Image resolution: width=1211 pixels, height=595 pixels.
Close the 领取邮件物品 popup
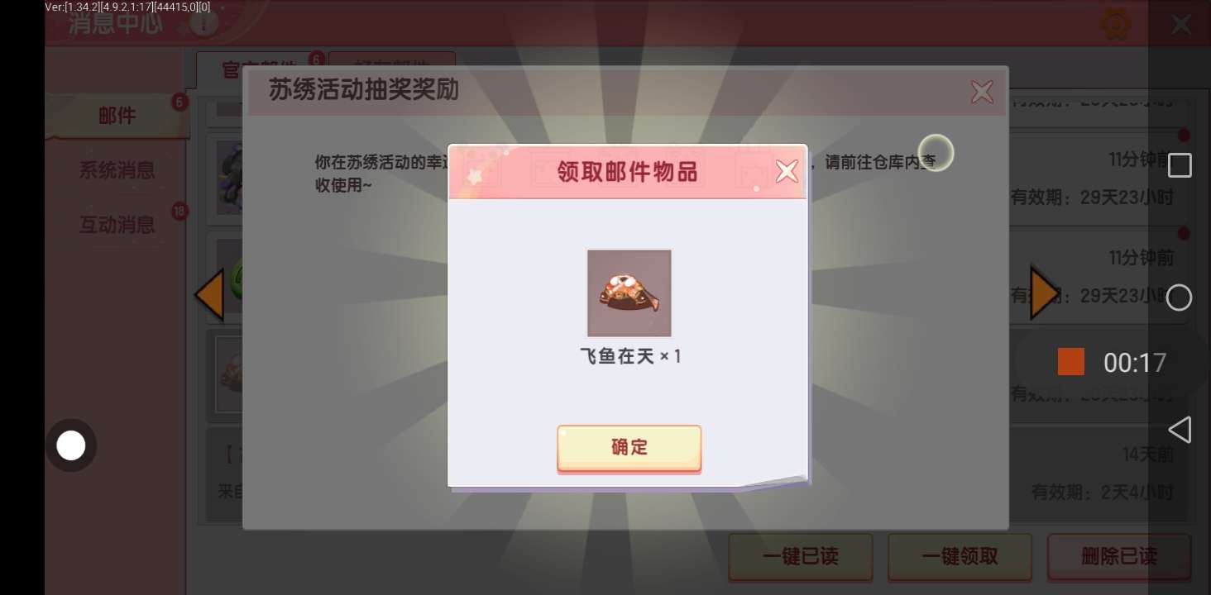coord(787,171)
